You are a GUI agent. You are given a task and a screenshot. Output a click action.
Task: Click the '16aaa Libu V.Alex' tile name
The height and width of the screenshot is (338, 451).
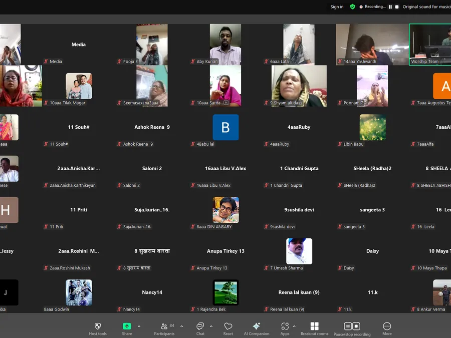click(225, 168)
